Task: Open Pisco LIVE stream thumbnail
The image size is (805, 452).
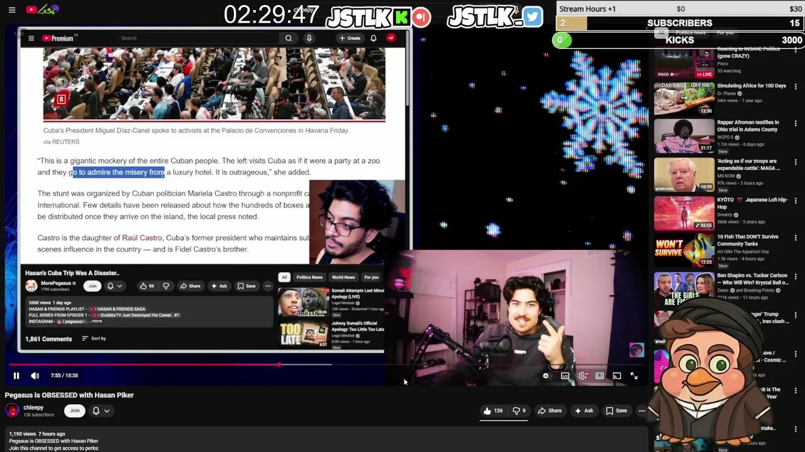Action: coord(684,63)
